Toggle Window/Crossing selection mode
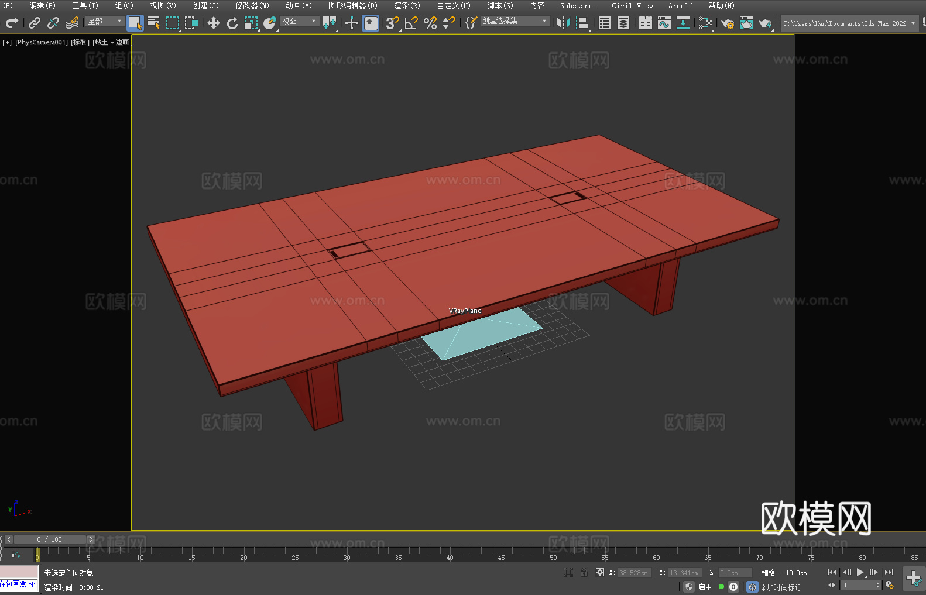 pos(191,23)
